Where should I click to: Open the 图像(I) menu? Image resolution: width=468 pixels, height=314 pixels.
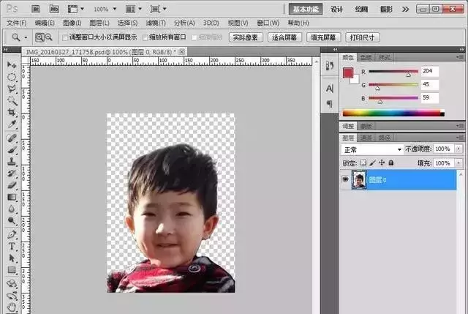tap(72, 23)
